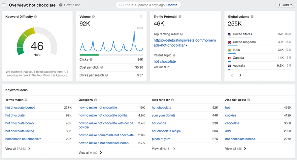Viewport: 297px width, 160px height.
Task: Click the Clicks help icon
Action: click(x=91, y=59)
